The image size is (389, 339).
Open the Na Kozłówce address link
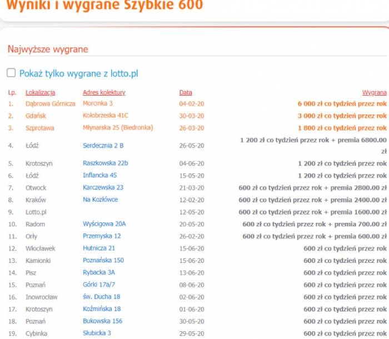(100, 200)
